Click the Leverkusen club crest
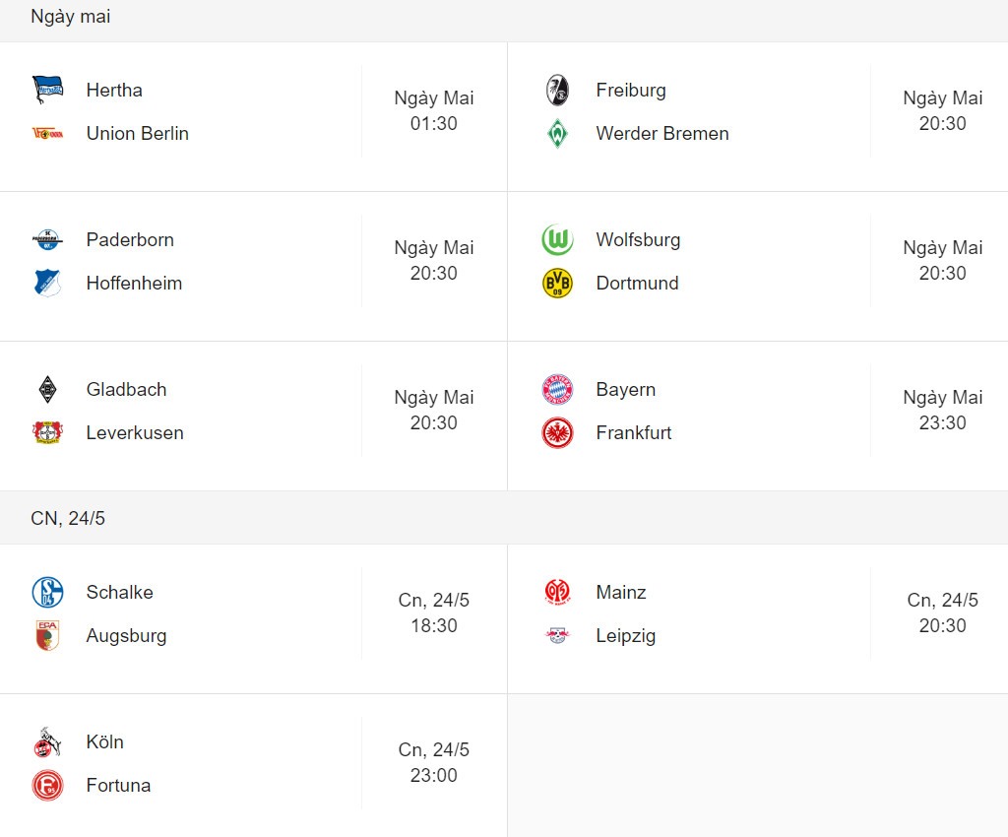The height and width of the screenshot is (837, 1008). tap(47, 433)
